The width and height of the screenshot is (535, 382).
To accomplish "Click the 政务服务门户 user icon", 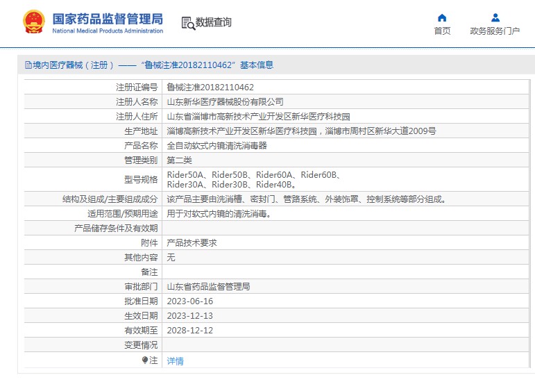I will pyautogui.click(x=495, y=18).
